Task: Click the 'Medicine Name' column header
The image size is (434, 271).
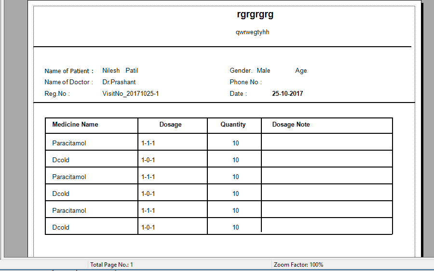Action: click(x=75, y=124)
